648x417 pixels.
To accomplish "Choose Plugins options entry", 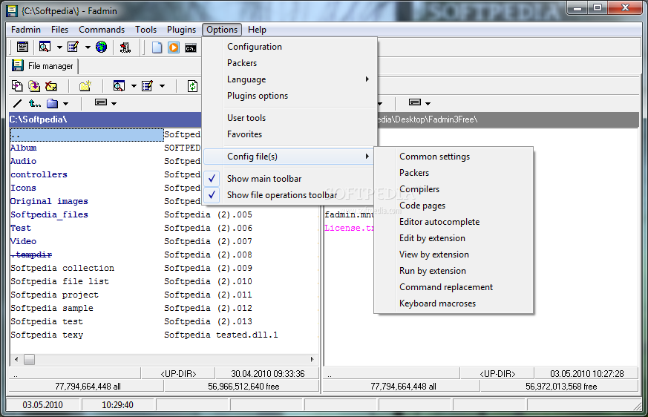I will point(290,96).
